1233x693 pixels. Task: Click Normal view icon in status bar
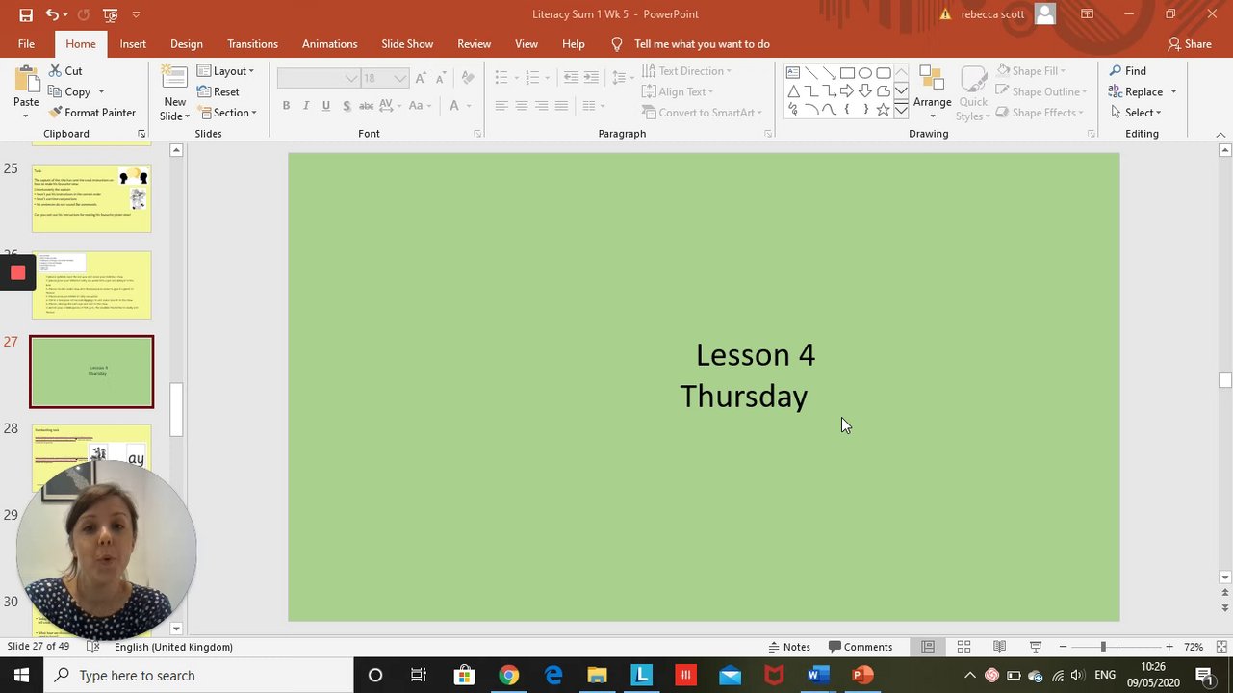click(928, 647)
